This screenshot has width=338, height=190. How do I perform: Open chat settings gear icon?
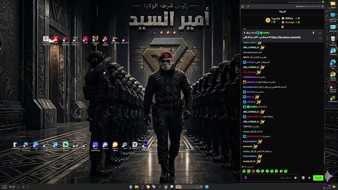[x=309, y=178]
